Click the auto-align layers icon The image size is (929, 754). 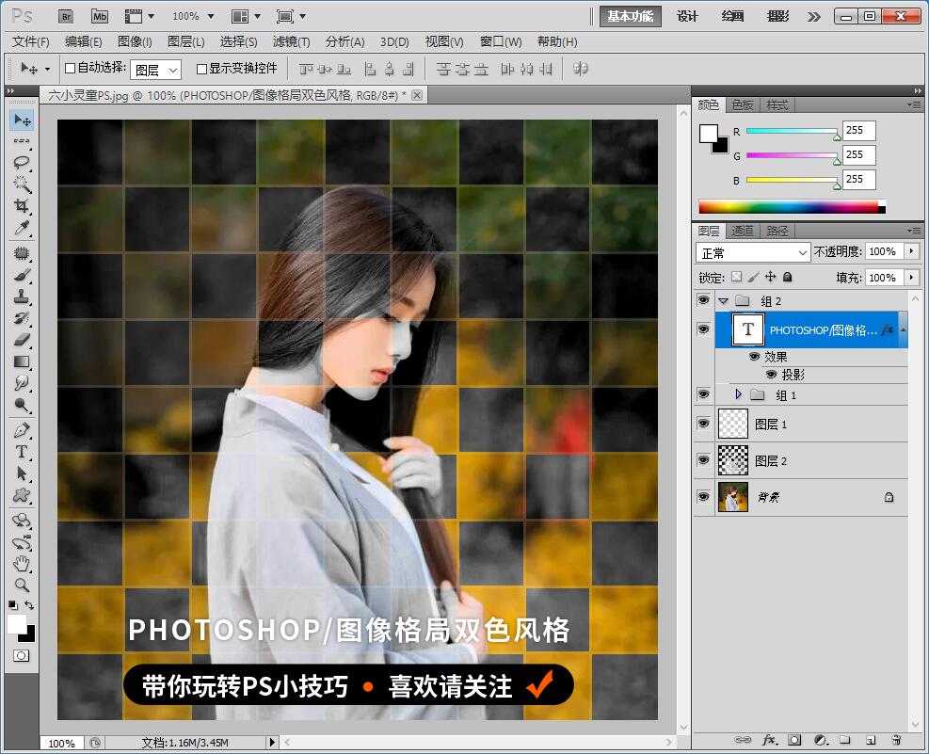[581, 69]
